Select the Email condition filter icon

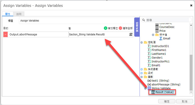(161, 39)
